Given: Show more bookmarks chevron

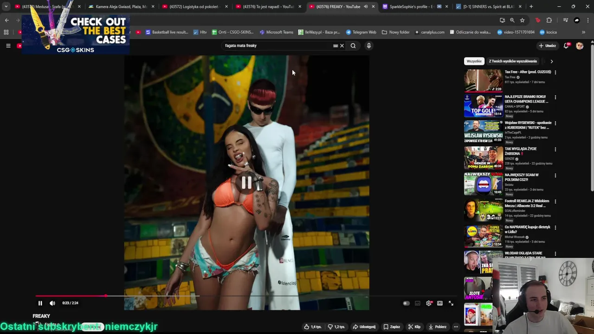Looking at the screenshot, I should click(583, 32).
